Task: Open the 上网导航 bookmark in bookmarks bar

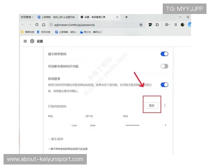Action: (66, 32)
